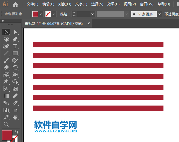
Task: Click the top red stripe on the artboard
Action: tap(98, 45)
